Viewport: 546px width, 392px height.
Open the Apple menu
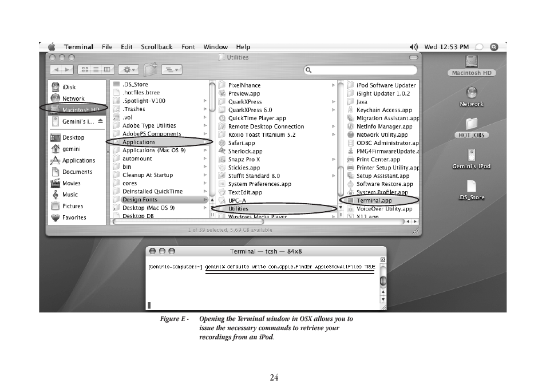pos(52,47)
